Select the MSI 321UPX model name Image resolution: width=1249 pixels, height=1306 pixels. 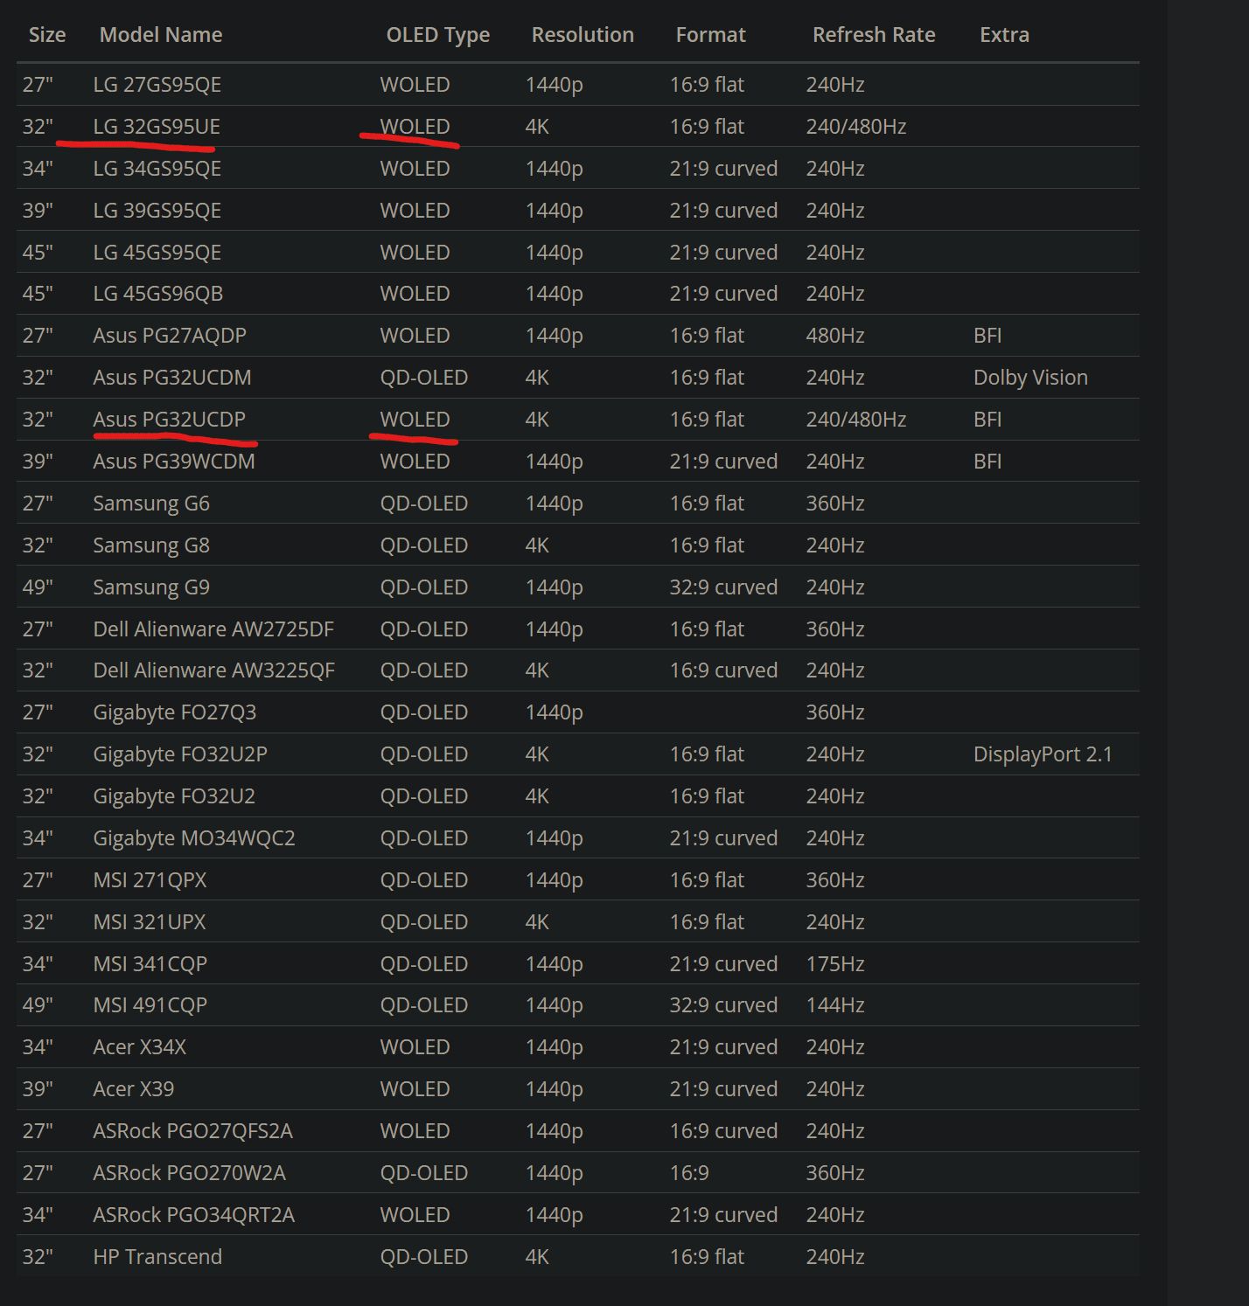[x=150, y=922]
